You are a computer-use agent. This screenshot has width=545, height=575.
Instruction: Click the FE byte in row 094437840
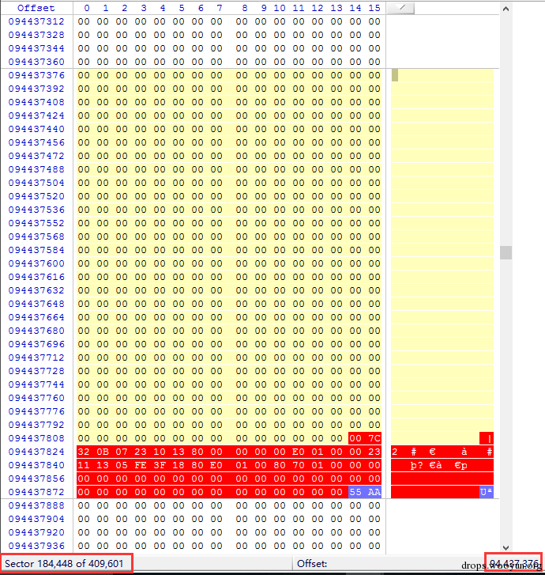pos(141,465)
